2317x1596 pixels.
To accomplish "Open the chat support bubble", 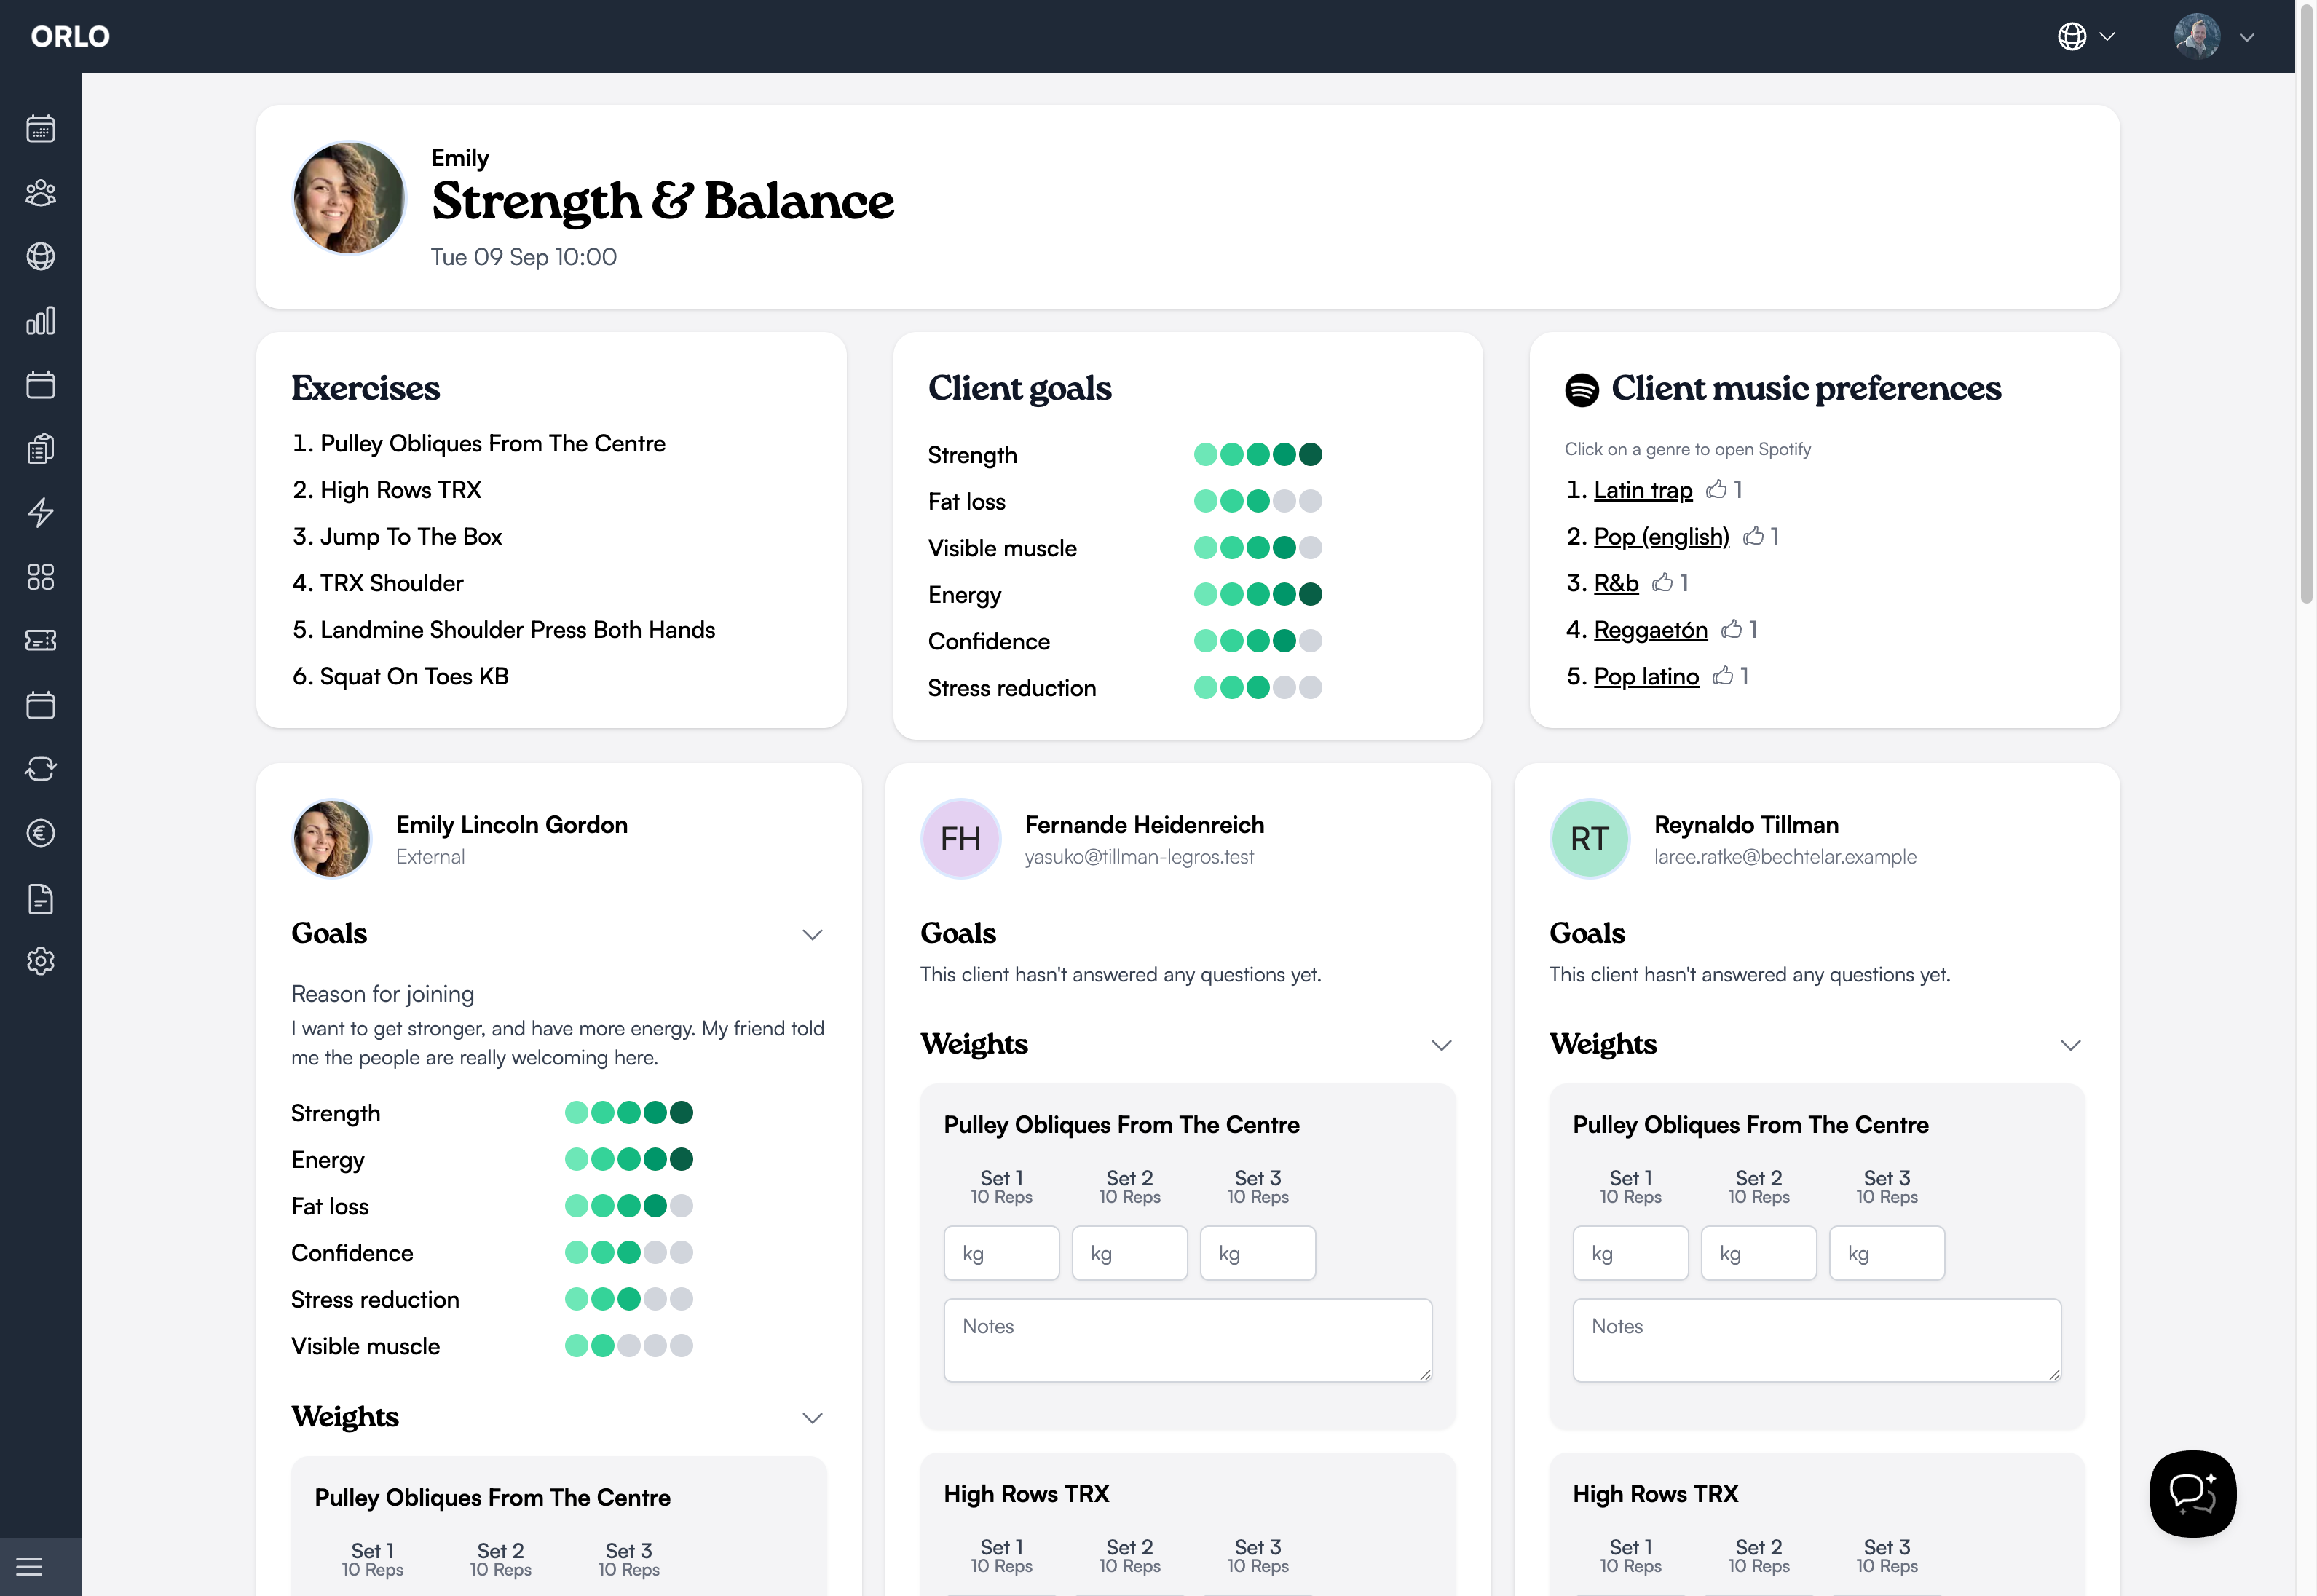I will (2192, 1493).
